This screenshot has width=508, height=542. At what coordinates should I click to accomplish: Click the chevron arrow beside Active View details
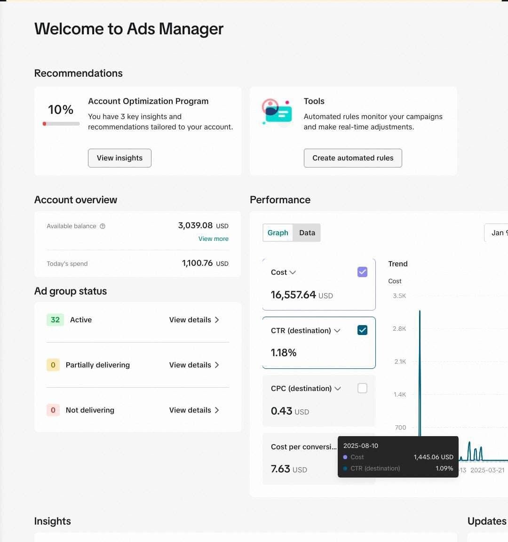click(217, 320)
